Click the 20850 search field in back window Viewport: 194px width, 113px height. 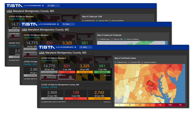(53, 6)
